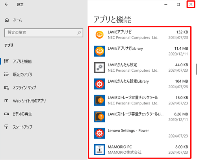Select LAVIEストレージ容量チェックツール entry name
The width and height of the screenshot is (197, 160).
click(133, 98)
